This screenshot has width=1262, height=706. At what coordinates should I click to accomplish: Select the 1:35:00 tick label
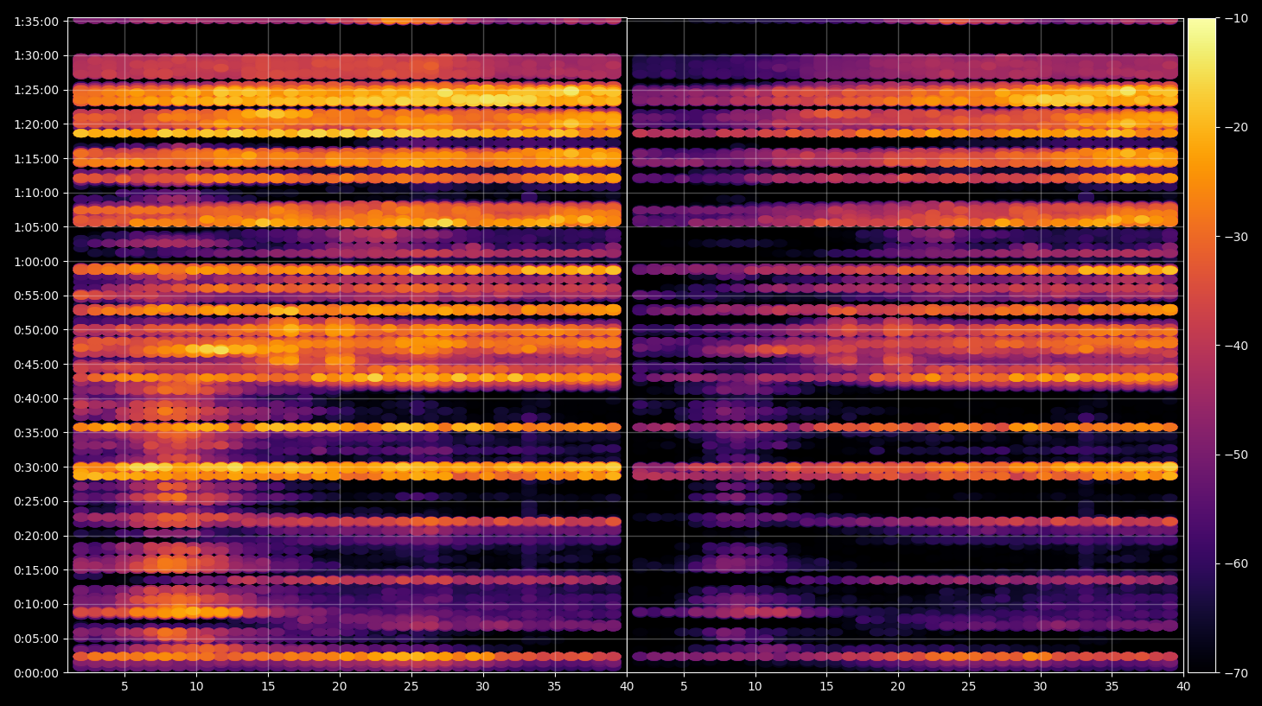(36, 22)
